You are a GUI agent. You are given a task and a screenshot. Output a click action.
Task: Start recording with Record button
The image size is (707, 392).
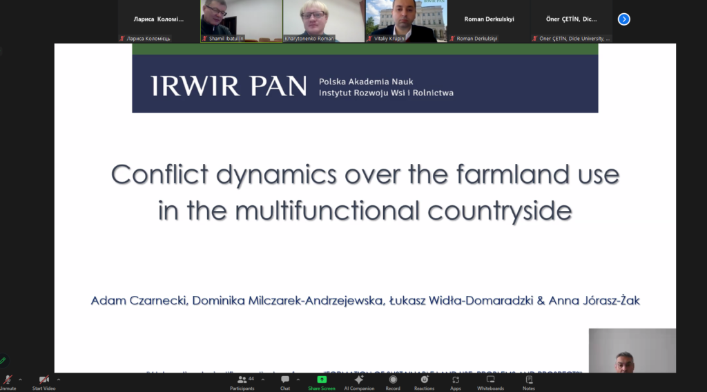pos(393,380)
